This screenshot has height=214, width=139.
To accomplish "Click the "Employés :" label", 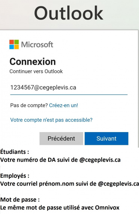I will (15, 175).
